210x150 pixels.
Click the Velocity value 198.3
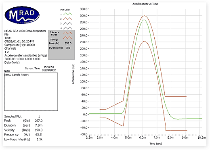point(39,130)
